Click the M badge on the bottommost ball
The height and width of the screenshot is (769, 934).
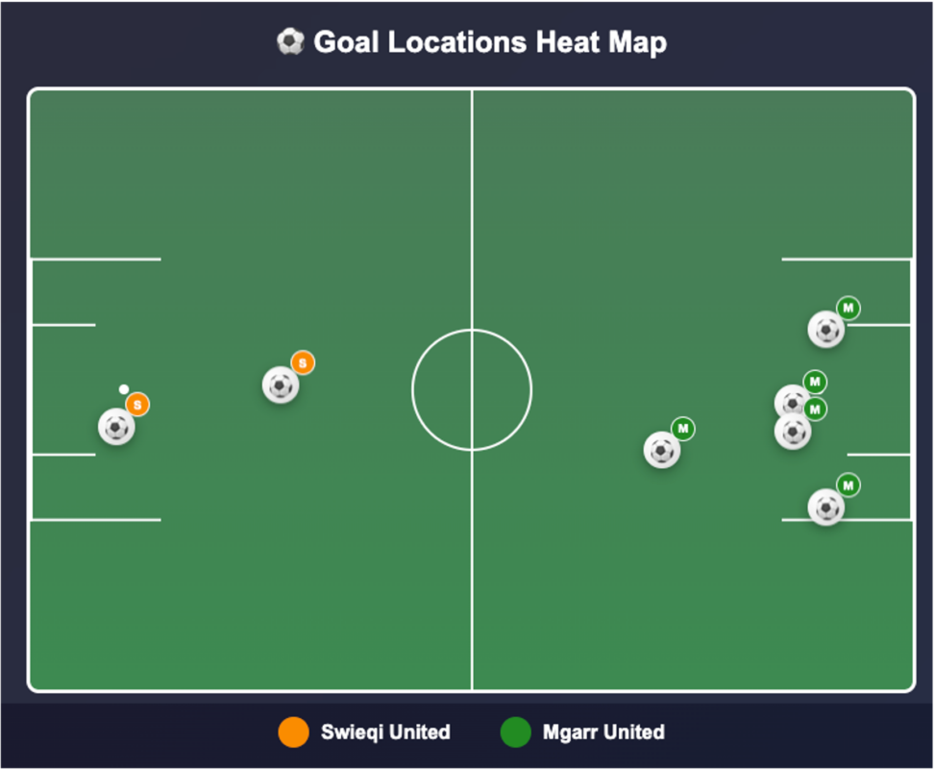(848, 485)
